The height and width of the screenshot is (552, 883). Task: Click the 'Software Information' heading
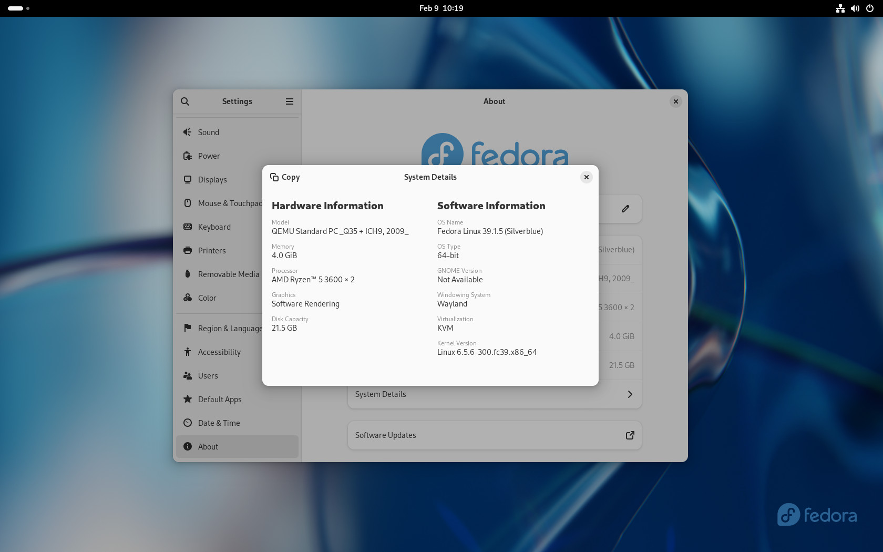click(x=491, y=206)
